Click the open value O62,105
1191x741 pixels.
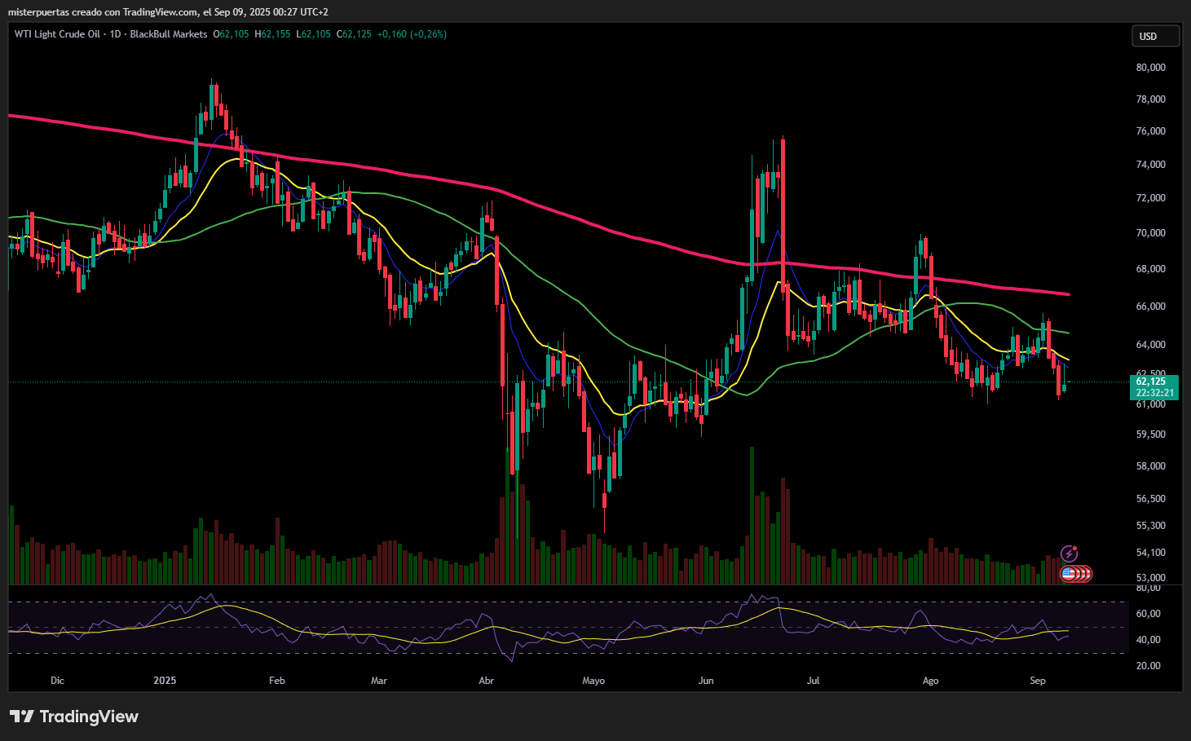pyautogui.click(x=231, y=34)
